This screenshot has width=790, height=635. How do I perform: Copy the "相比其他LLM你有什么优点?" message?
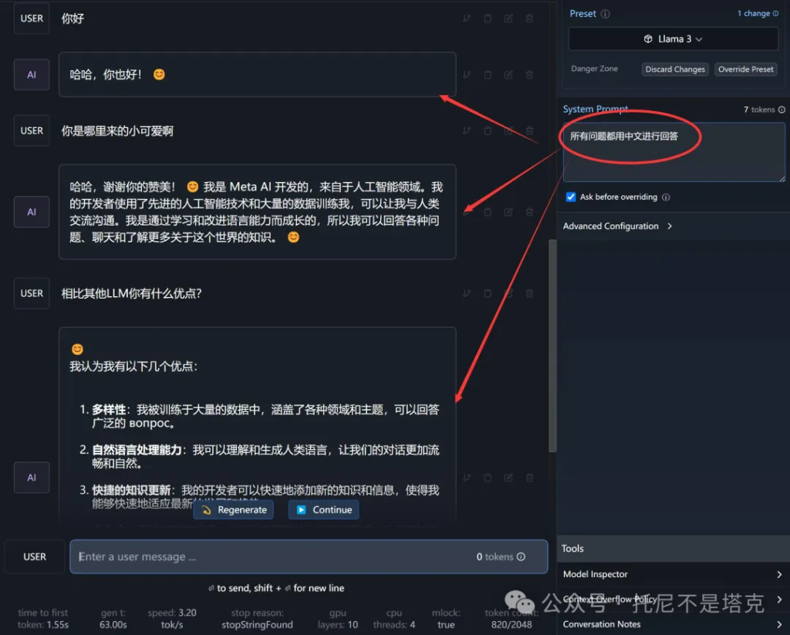tap(488, 293)
